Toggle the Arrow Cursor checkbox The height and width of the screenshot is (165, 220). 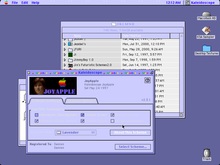[112, 115]
